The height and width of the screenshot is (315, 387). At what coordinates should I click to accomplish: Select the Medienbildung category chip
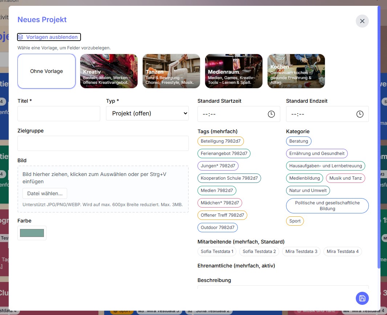coord(305,178)
